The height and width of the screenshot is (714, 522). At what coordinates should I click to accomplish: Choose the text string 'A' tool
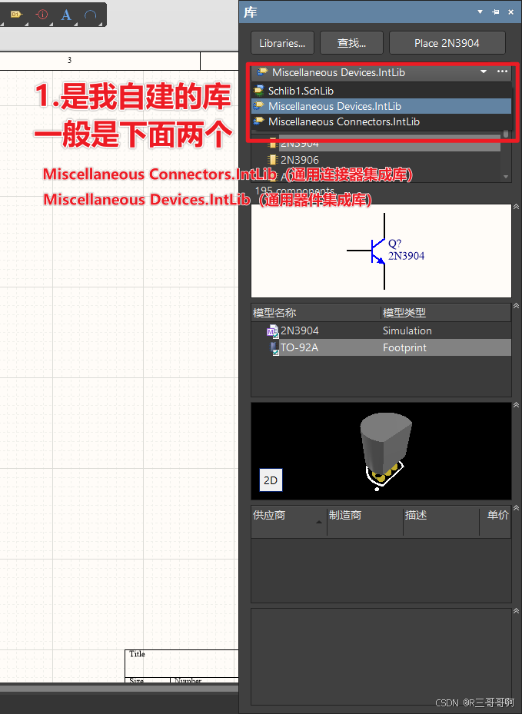tap(66, 15)
